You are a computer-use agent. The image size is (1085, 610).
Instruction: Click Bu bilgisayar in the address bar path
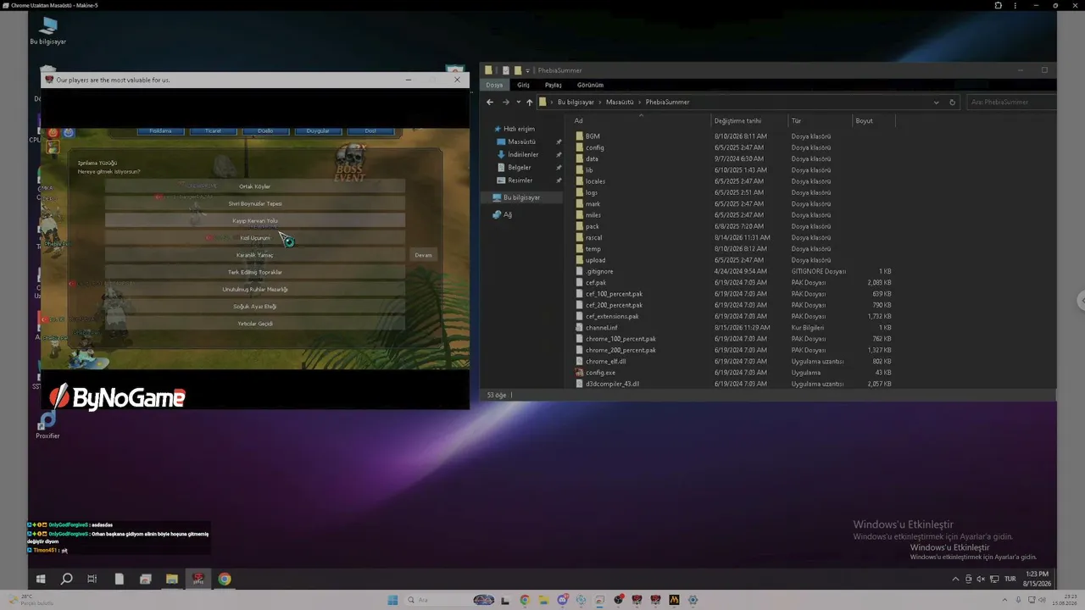click(x=576, y=103)
